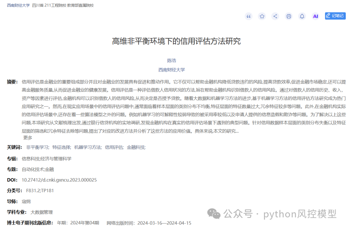348x228 pixels.
Task: Click the quote citation icon
Action: pos(248,16)
